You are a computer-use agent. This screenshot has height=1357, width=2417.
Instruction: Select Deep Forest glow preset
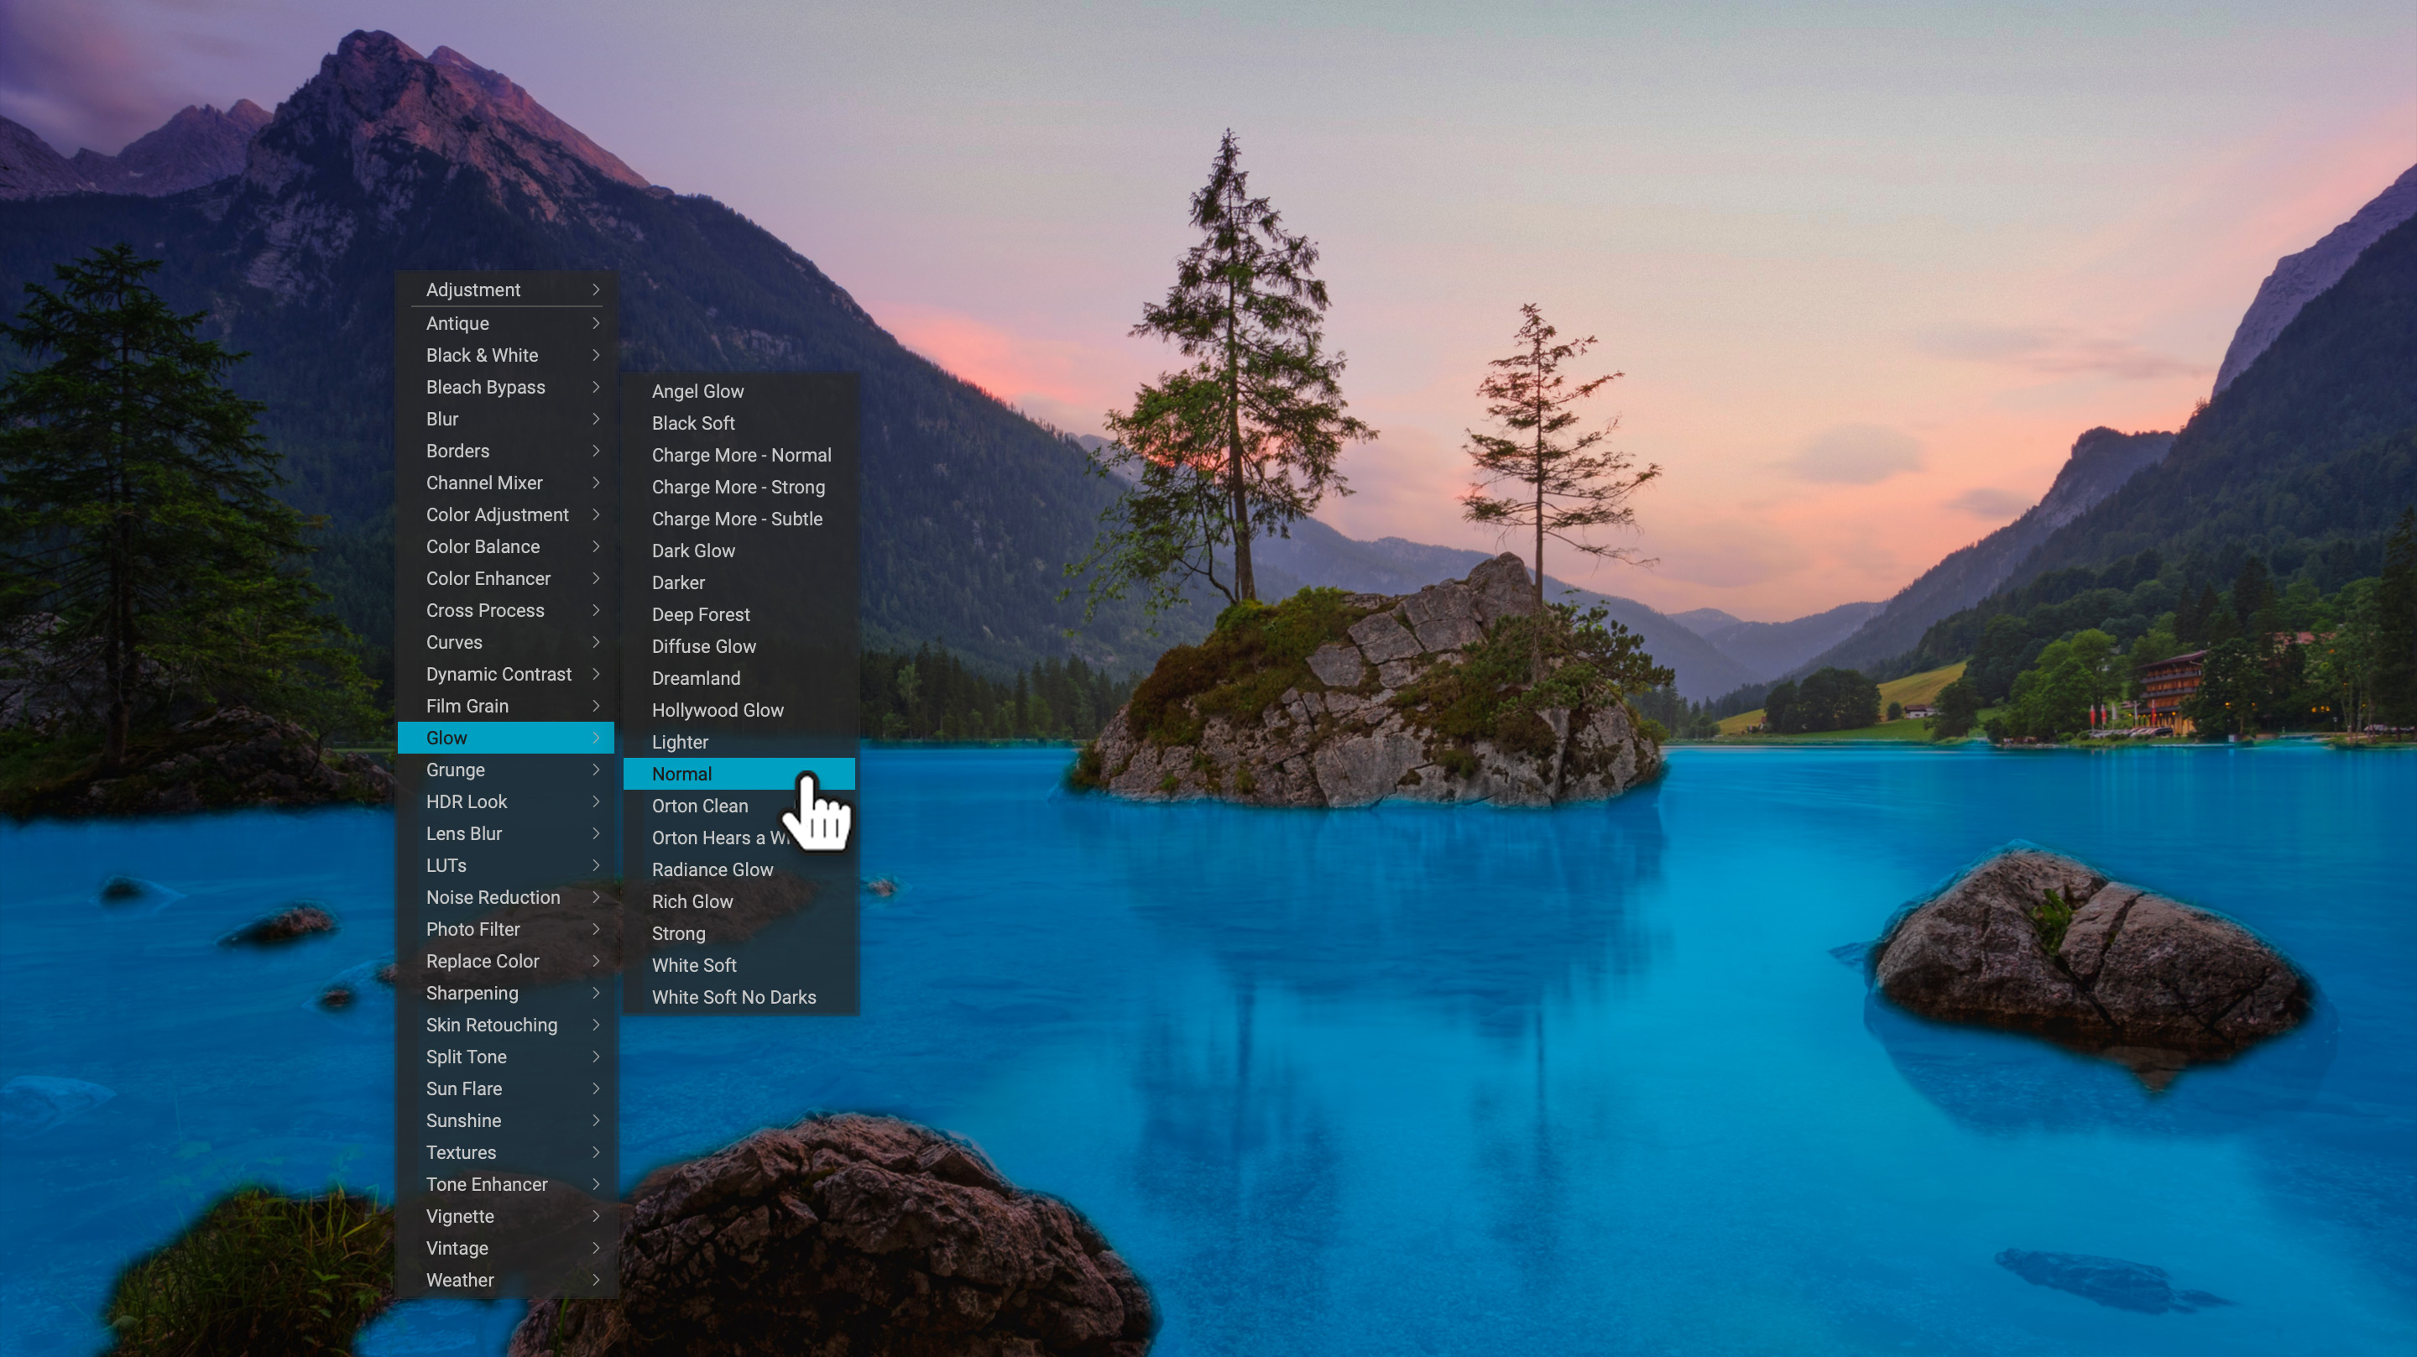click(x=701, y=613)
